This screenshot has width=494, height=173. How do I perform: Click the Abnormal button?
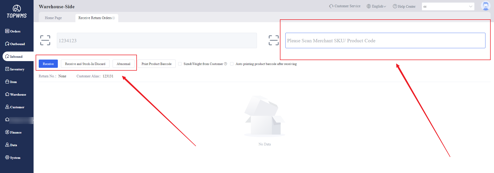pyautogui.click(x=123, y=64)
